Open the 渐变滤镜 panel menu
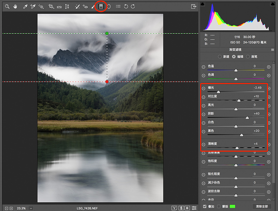This screenshot has width=278, height=211. [x=272, y=50]
